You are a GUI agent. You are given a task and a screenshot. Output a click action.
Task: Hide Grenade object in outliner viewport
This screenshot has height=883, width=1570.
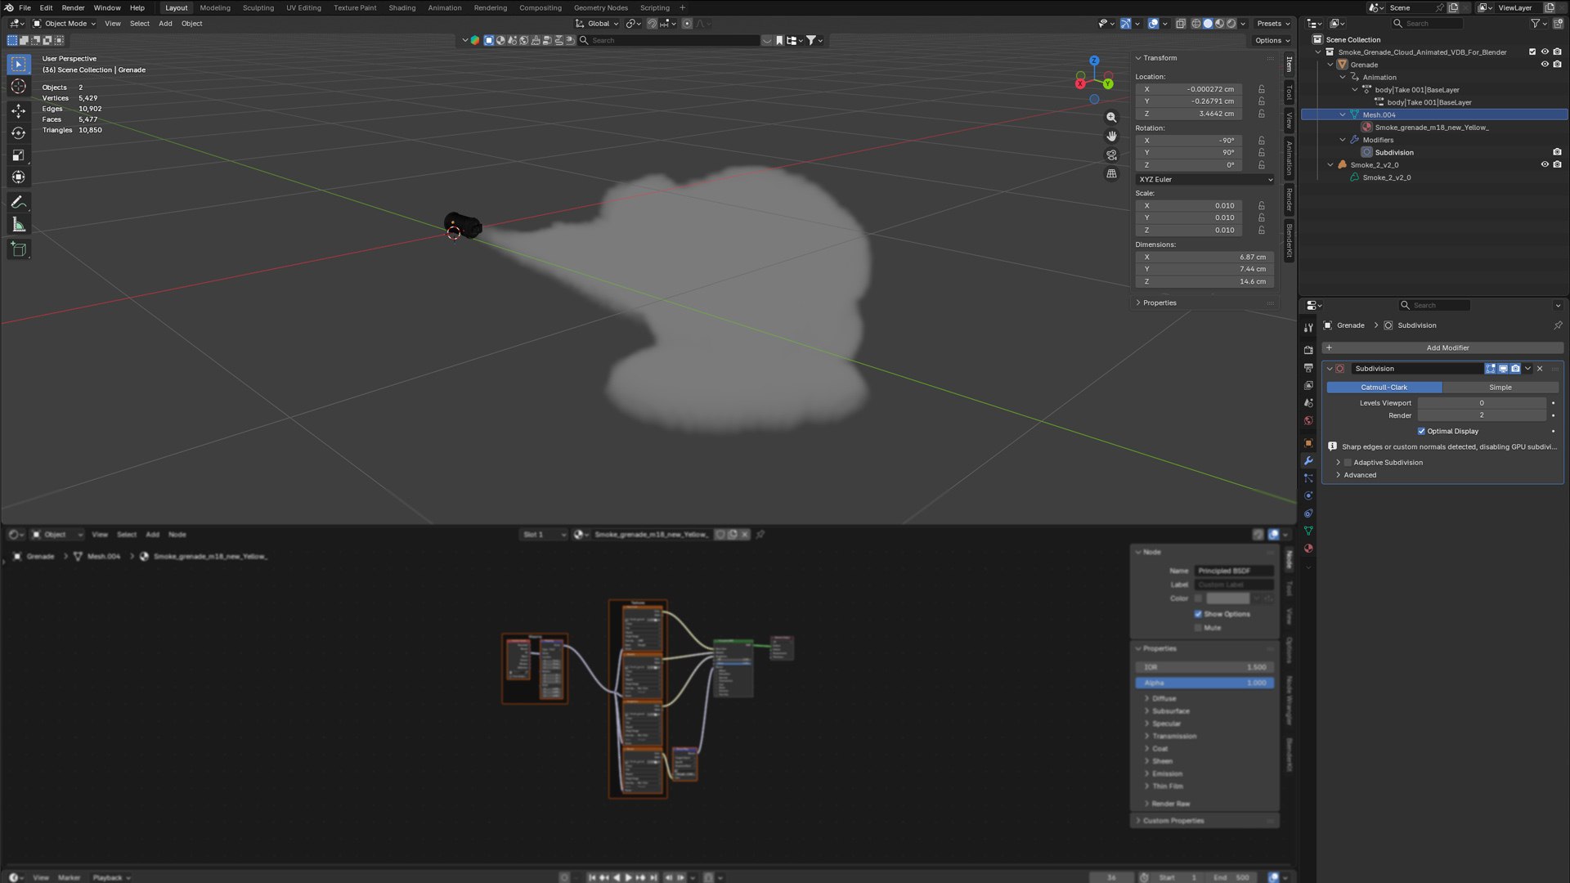click(1545, 65)
